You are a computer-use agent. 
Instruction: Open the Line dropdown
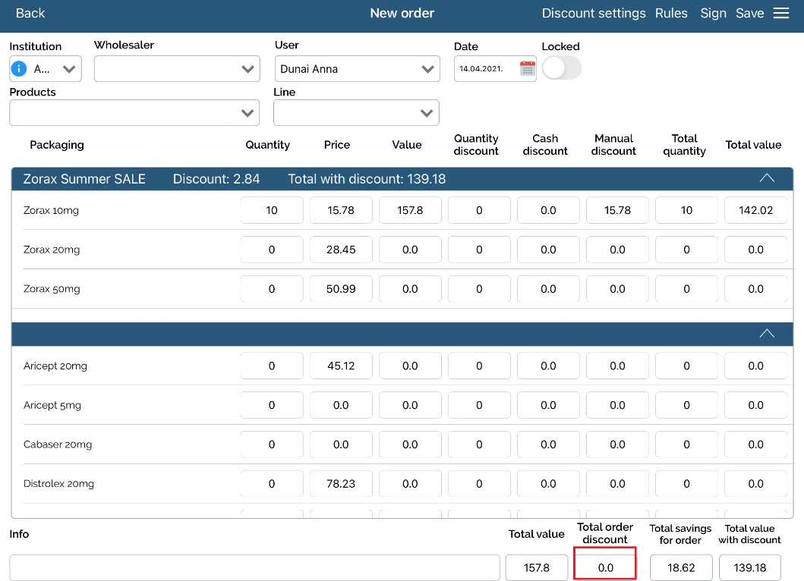[356, 113]
